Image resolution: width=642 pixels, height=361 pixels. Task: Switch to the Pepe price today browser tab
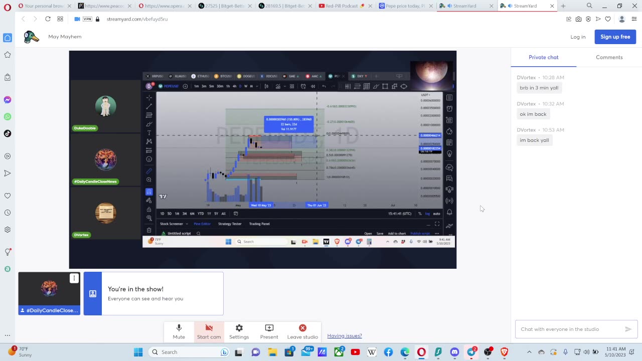pos(405,6)
